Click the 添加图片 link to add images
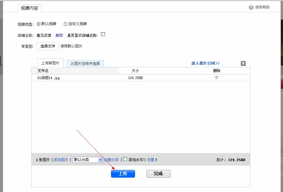The width and height of the screenshot is (283, 192). coord(61,160)
